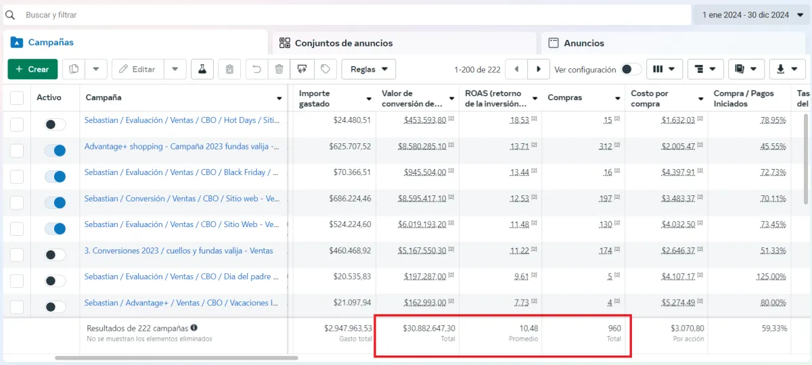Open the reports button
Image resolution: width=812 pixels, height=365 pixels.
coord(746,69)
